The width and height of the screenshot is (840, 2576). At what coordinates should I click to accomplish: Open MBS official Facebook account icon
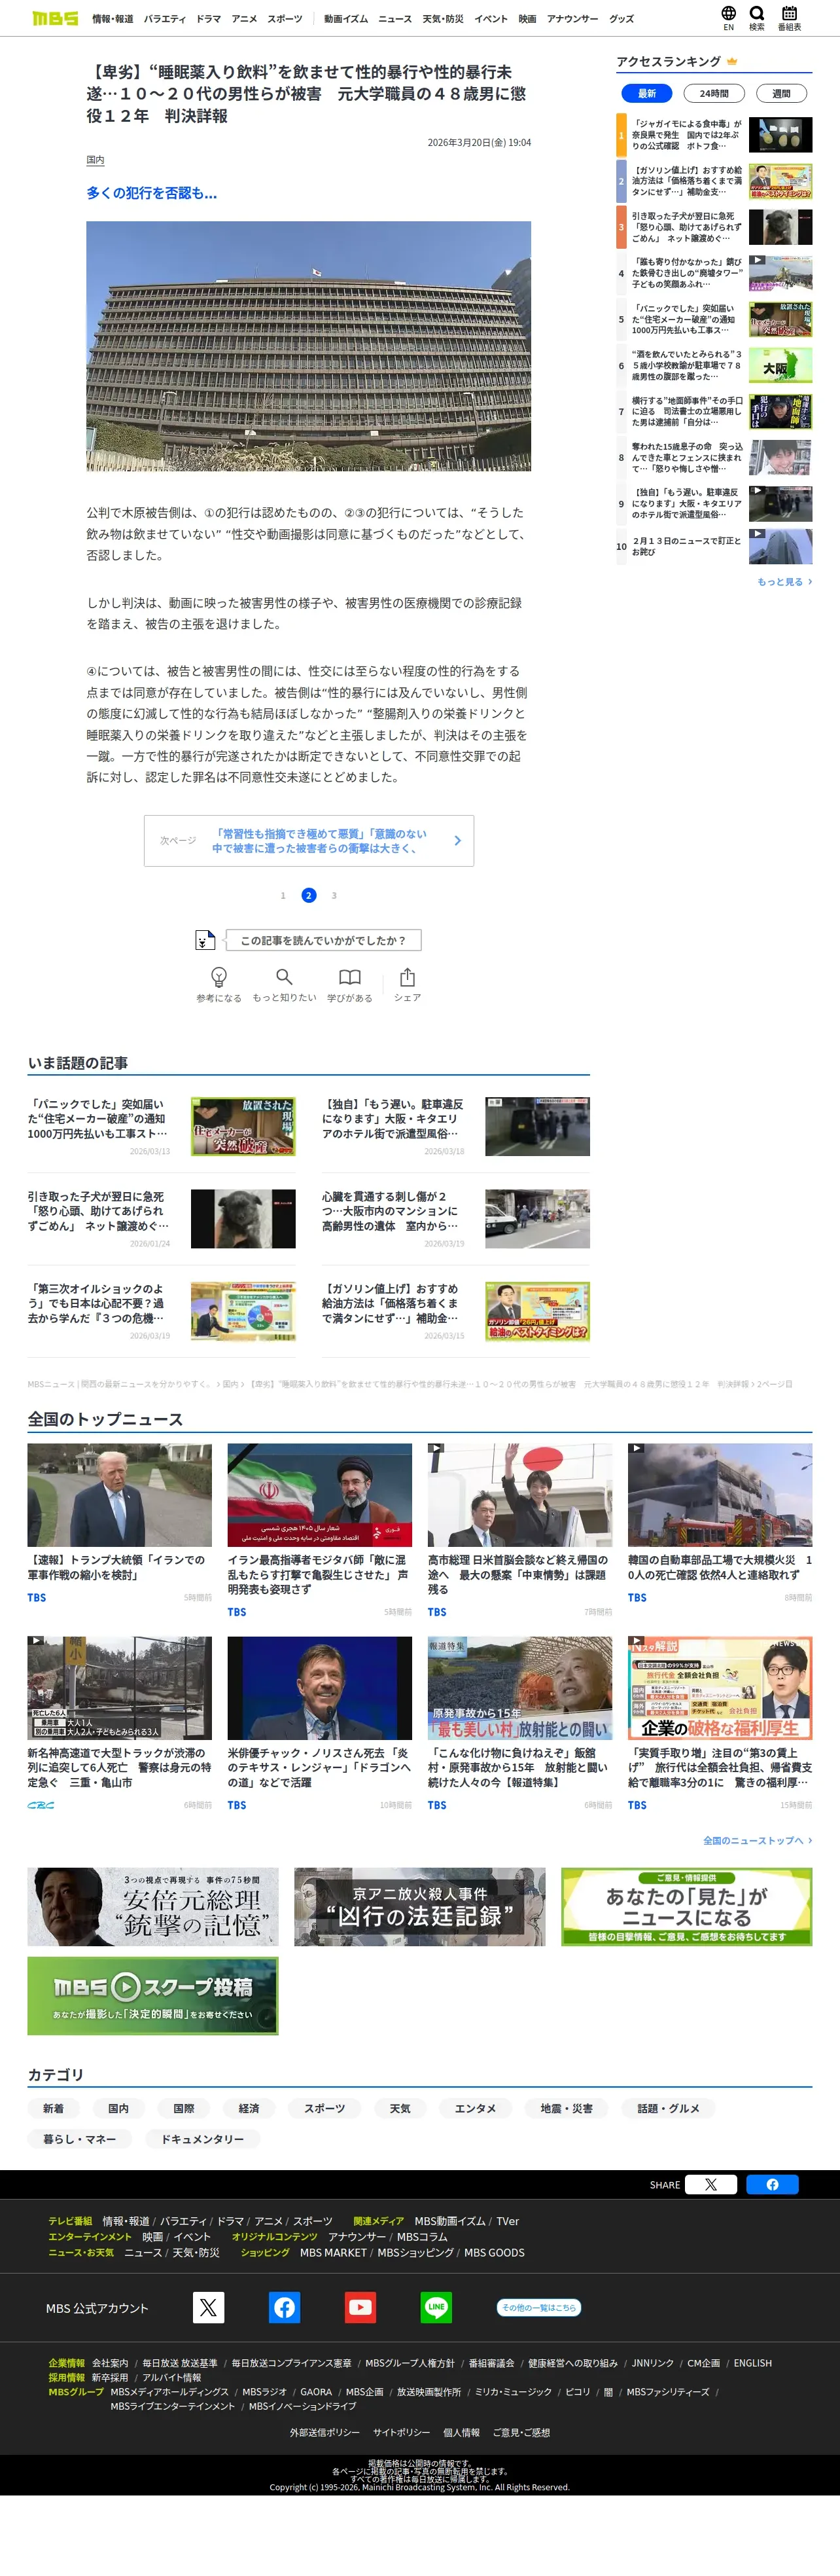285,2307
